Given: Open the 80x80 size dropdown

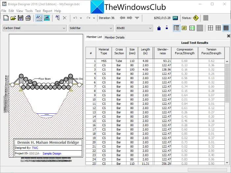Looking at the screenshot, I should (134, 28).
